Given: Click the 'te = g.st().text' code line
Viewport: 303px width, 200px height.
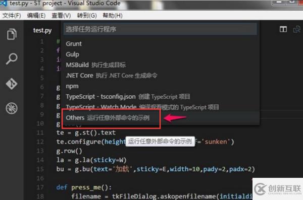Looking at the screenshot, I should coord(86,132).
